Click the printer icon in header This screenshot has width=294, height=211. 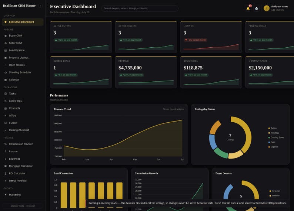point(257,8)
